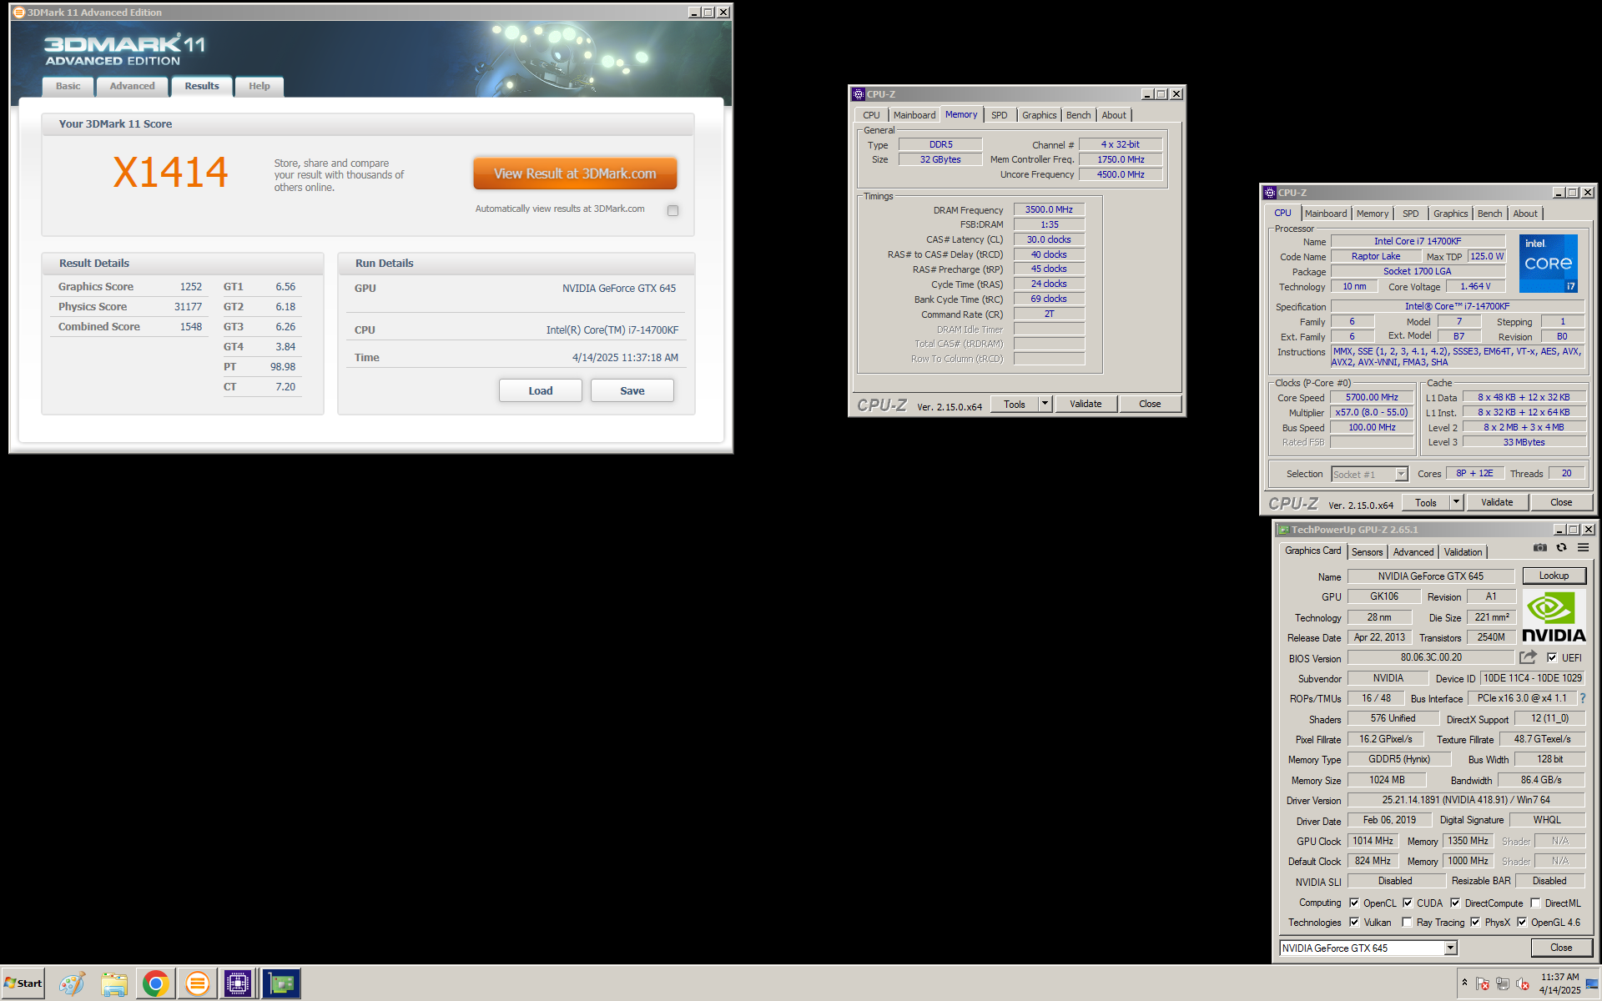Click the BIOS export share icon in GPU-Z
The image size is (1602, 1001).
pyautogui.click(x=1528, y=657)
